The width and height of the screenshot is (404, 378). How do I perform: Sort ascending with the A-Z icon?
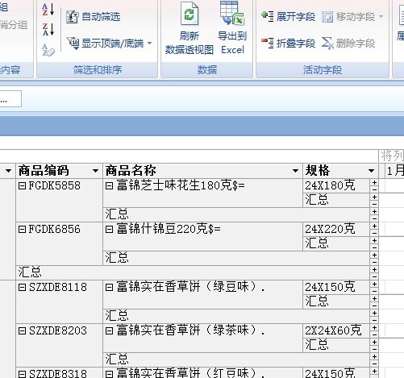click(x=48, y=9)
